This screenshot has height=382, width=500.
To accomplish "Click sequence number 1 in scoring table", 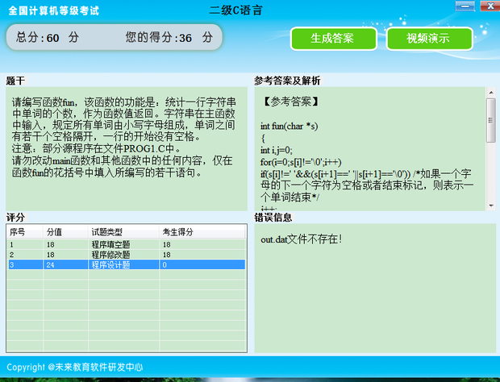I will [x=12, y=245].
